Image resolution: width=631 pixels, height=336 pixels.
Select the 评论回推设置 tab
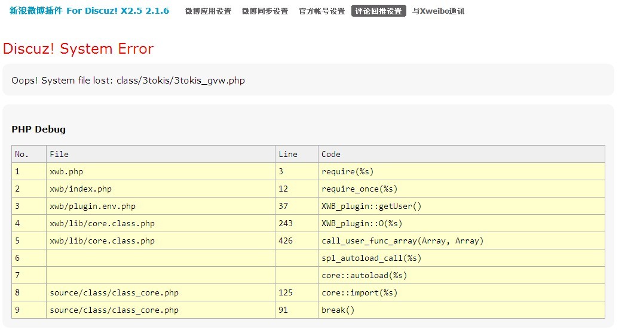tap(379, 11)
